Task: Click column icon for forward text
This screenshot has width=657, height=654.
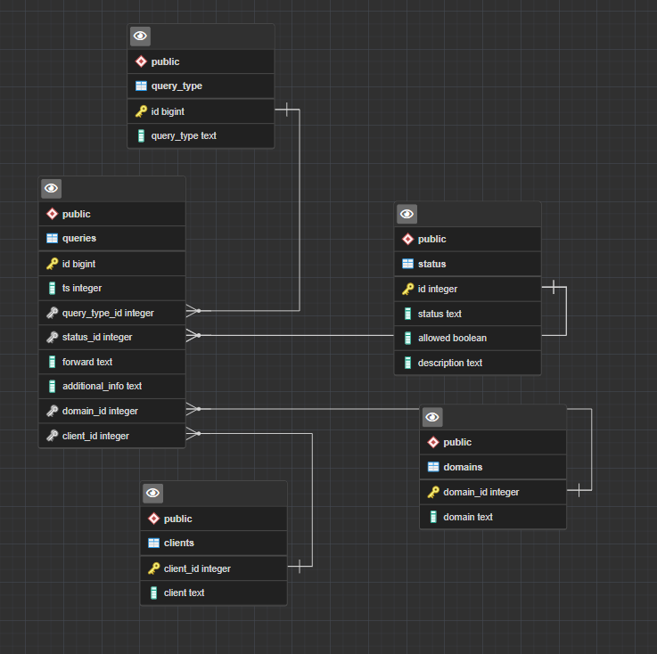Action: click(52, 362)
